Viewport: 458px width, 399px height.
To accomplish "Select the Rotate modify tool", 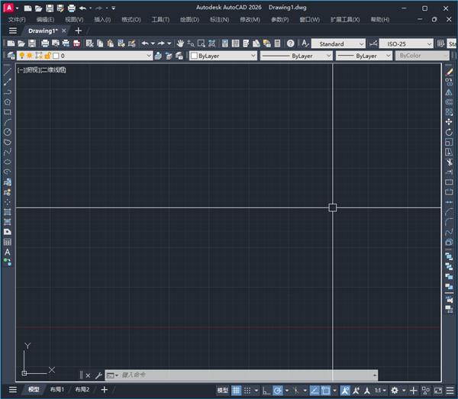I will pos(449,132).
